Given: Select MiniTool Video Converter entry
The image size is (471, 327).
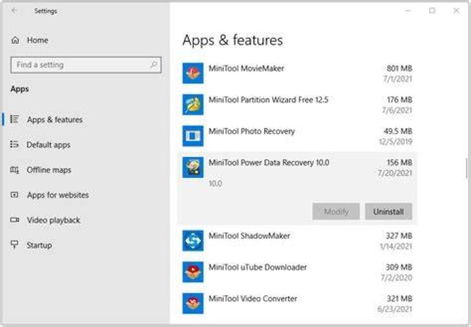Looking at the screenshot, I should pyautogui.click(x=253, y=298).
